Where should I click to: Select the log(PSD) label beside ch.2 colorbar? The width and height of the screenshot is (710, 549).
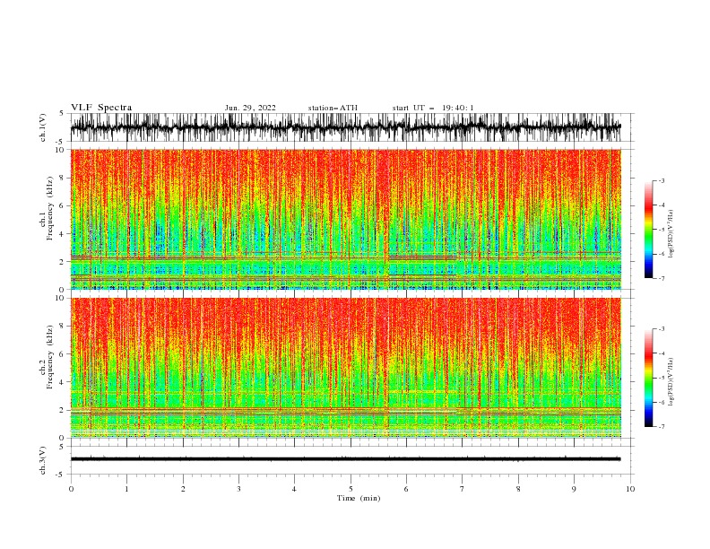(671, 382)
